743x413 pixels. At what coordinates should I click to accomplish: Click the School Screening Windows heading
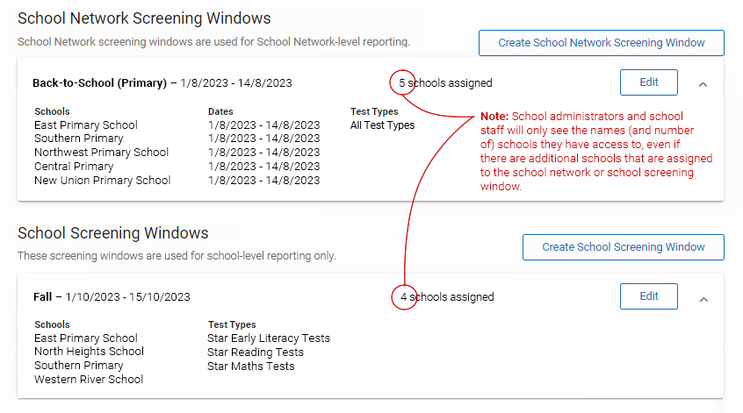coord(112,233)
